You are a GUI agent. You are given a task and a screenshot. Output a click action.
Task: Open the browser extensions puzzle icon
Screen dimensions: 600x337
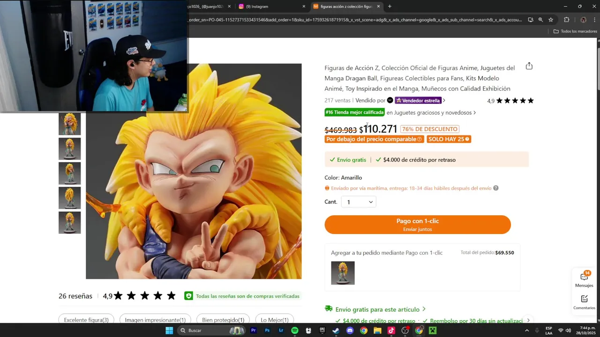pyautogui.click(x=566, y=20)
